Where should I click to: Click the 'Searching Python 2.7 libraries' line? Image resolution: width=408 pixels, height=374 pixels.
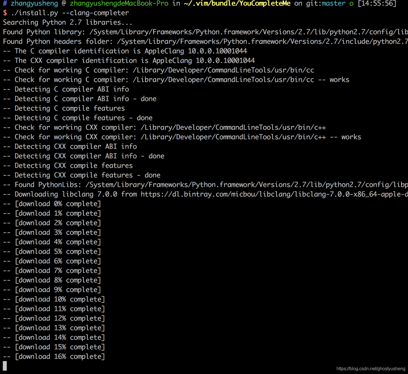(68, 23)
